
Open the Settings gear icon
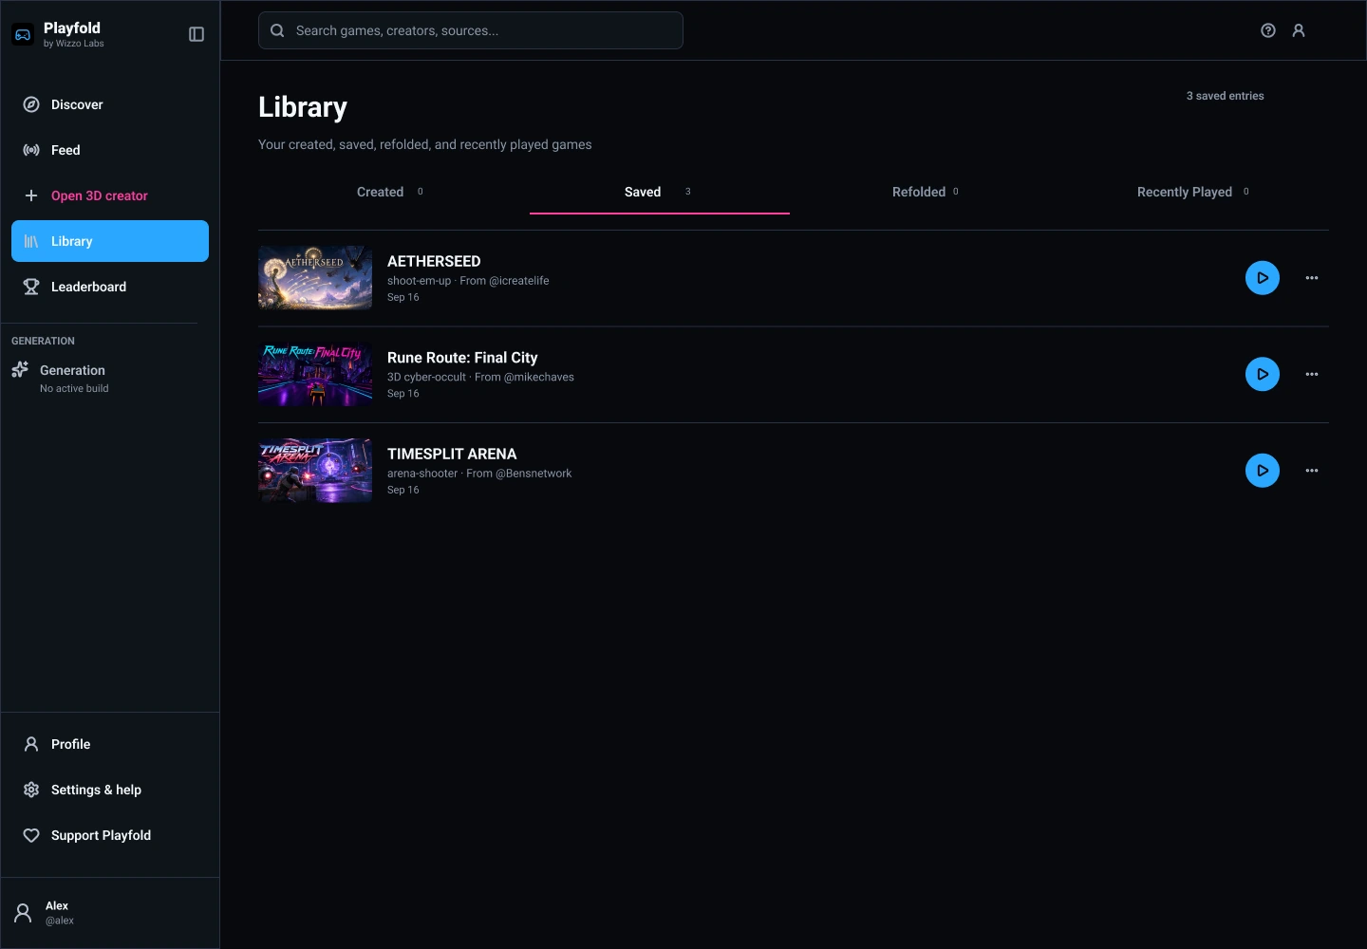pos(31,790)
